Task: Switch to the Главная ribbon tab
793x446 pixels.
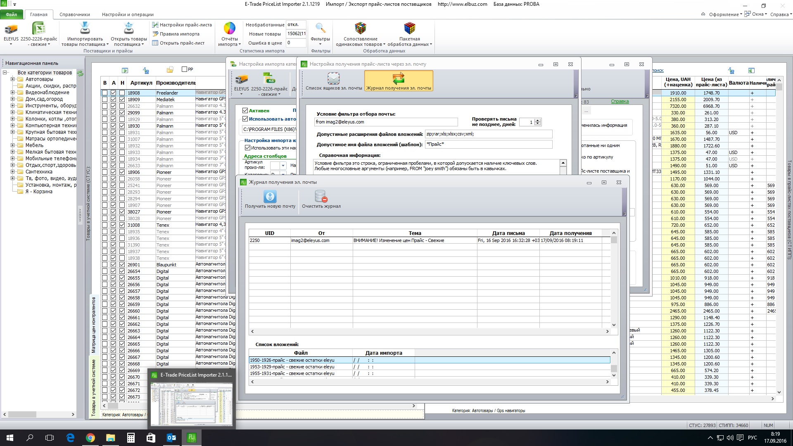Action: click(39, 14)
